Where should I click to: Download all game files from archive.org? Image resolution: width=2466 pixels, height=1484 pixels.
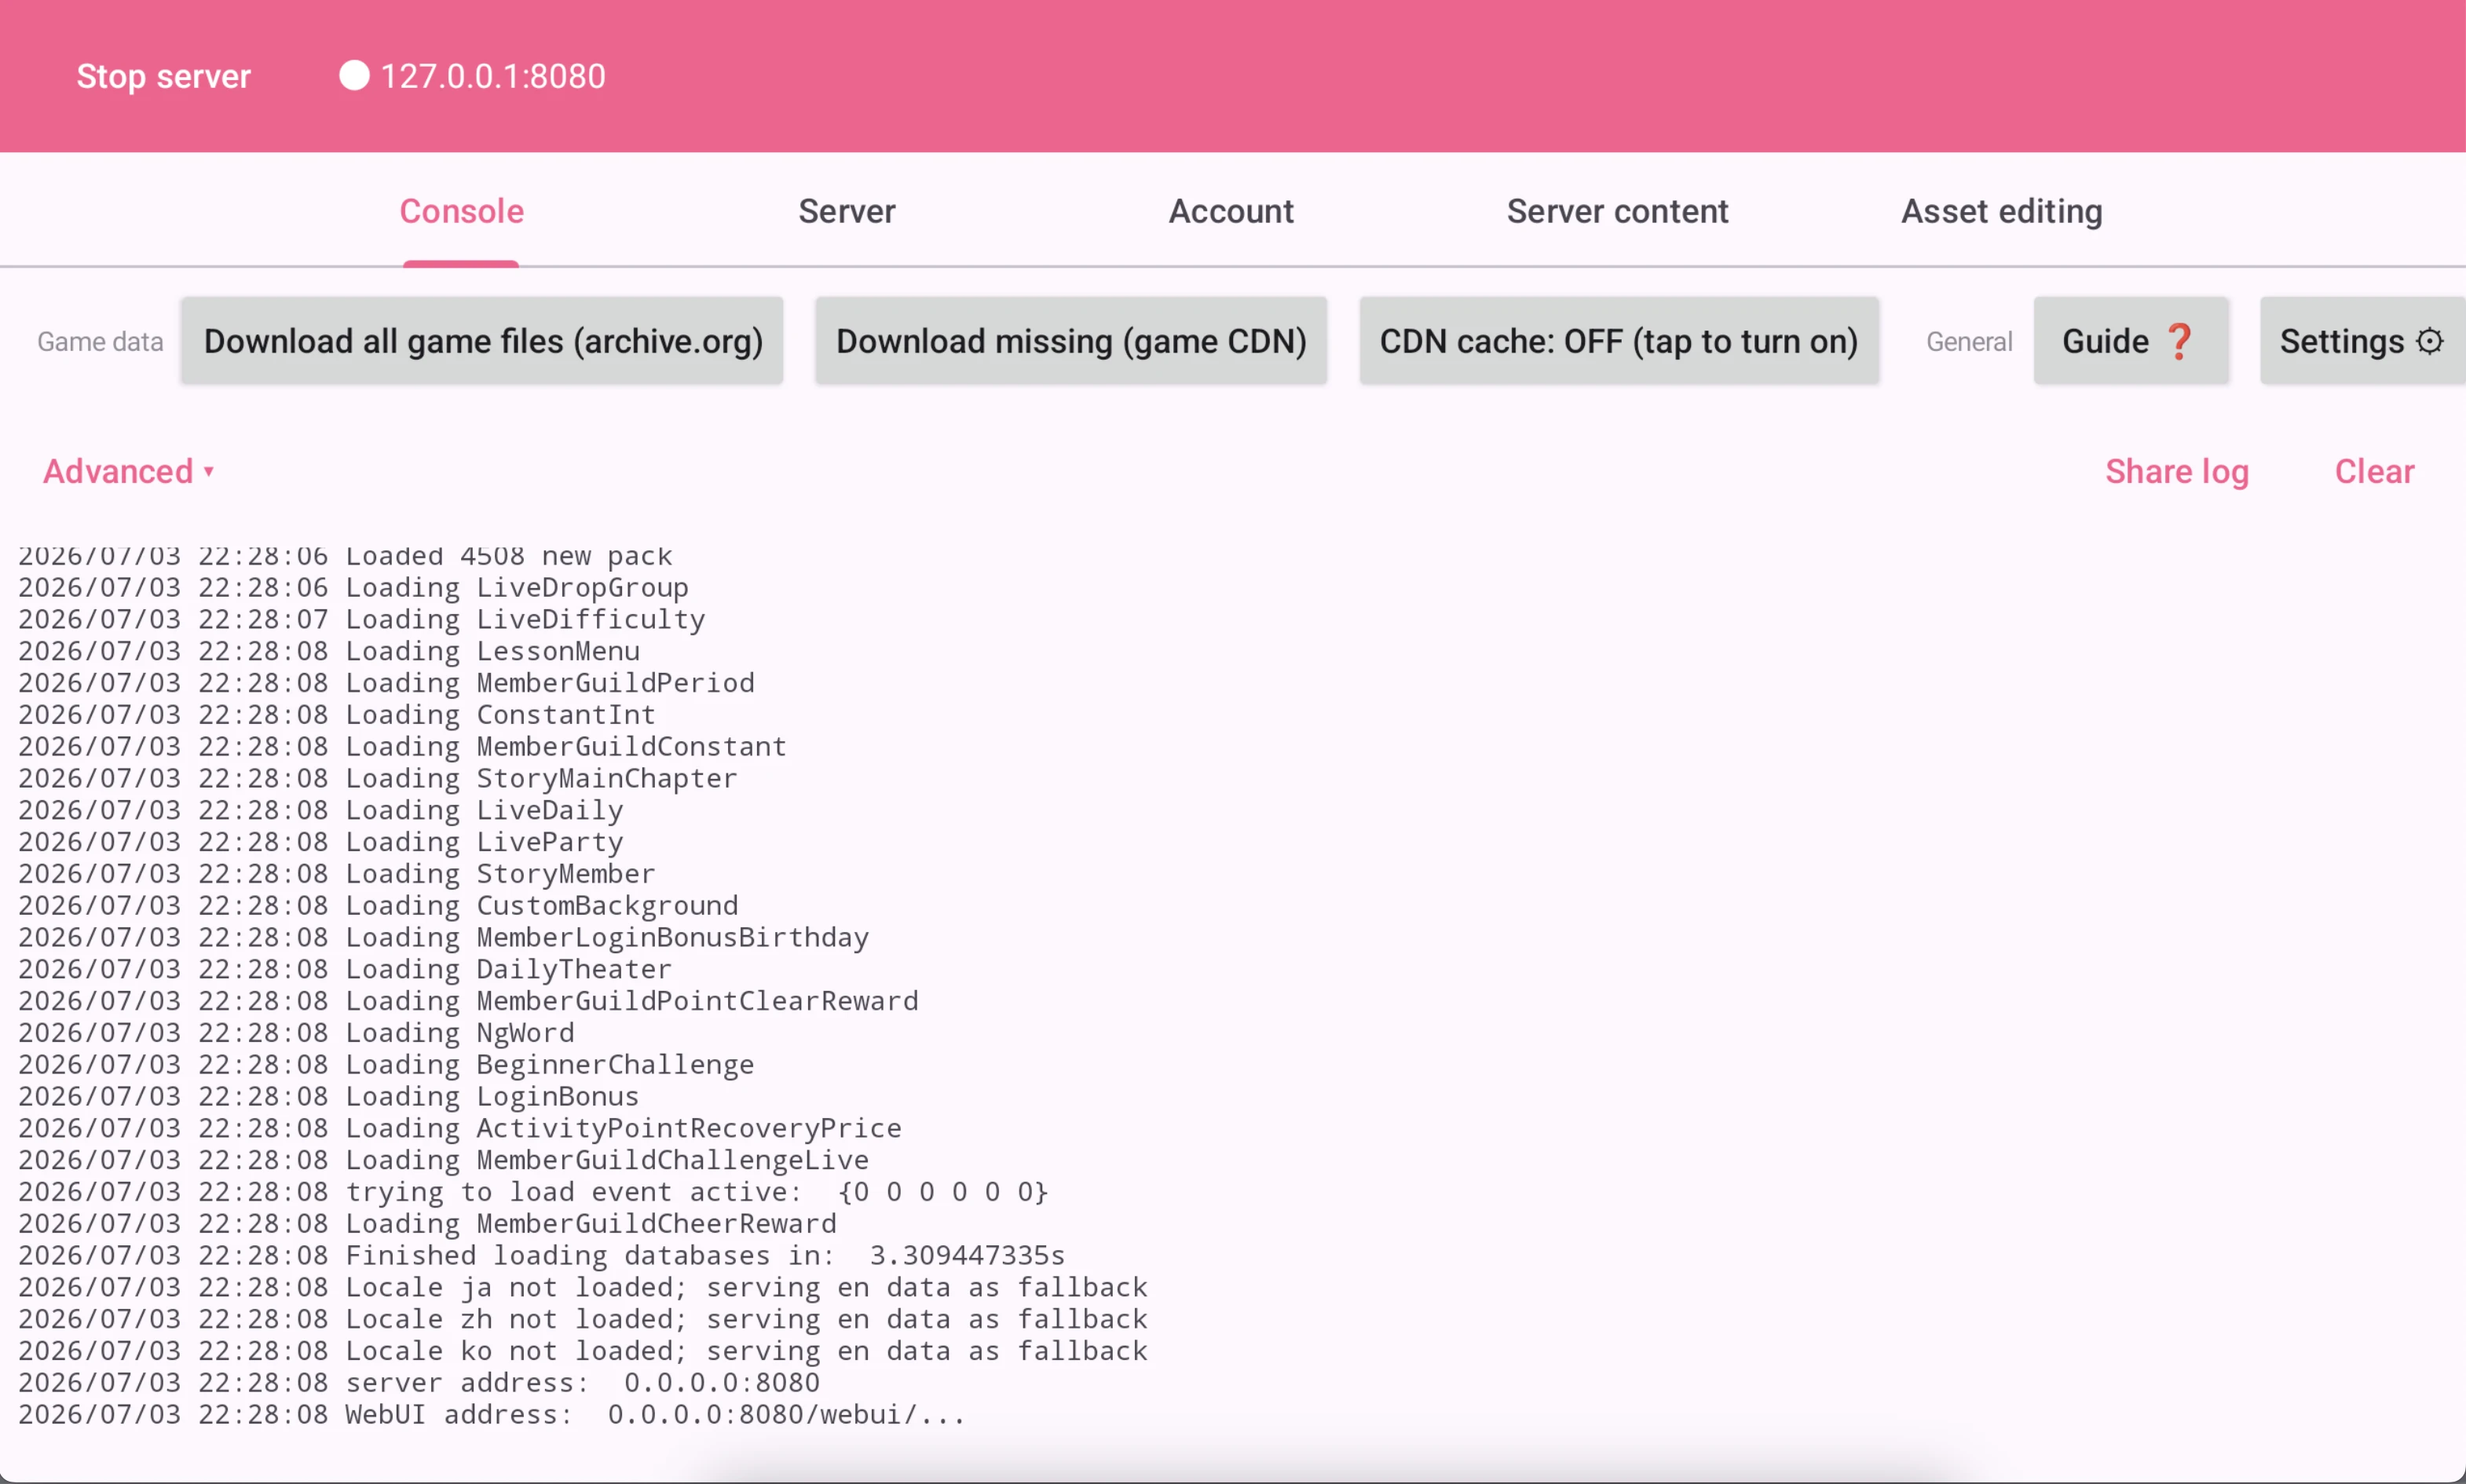tap(482, 341)
